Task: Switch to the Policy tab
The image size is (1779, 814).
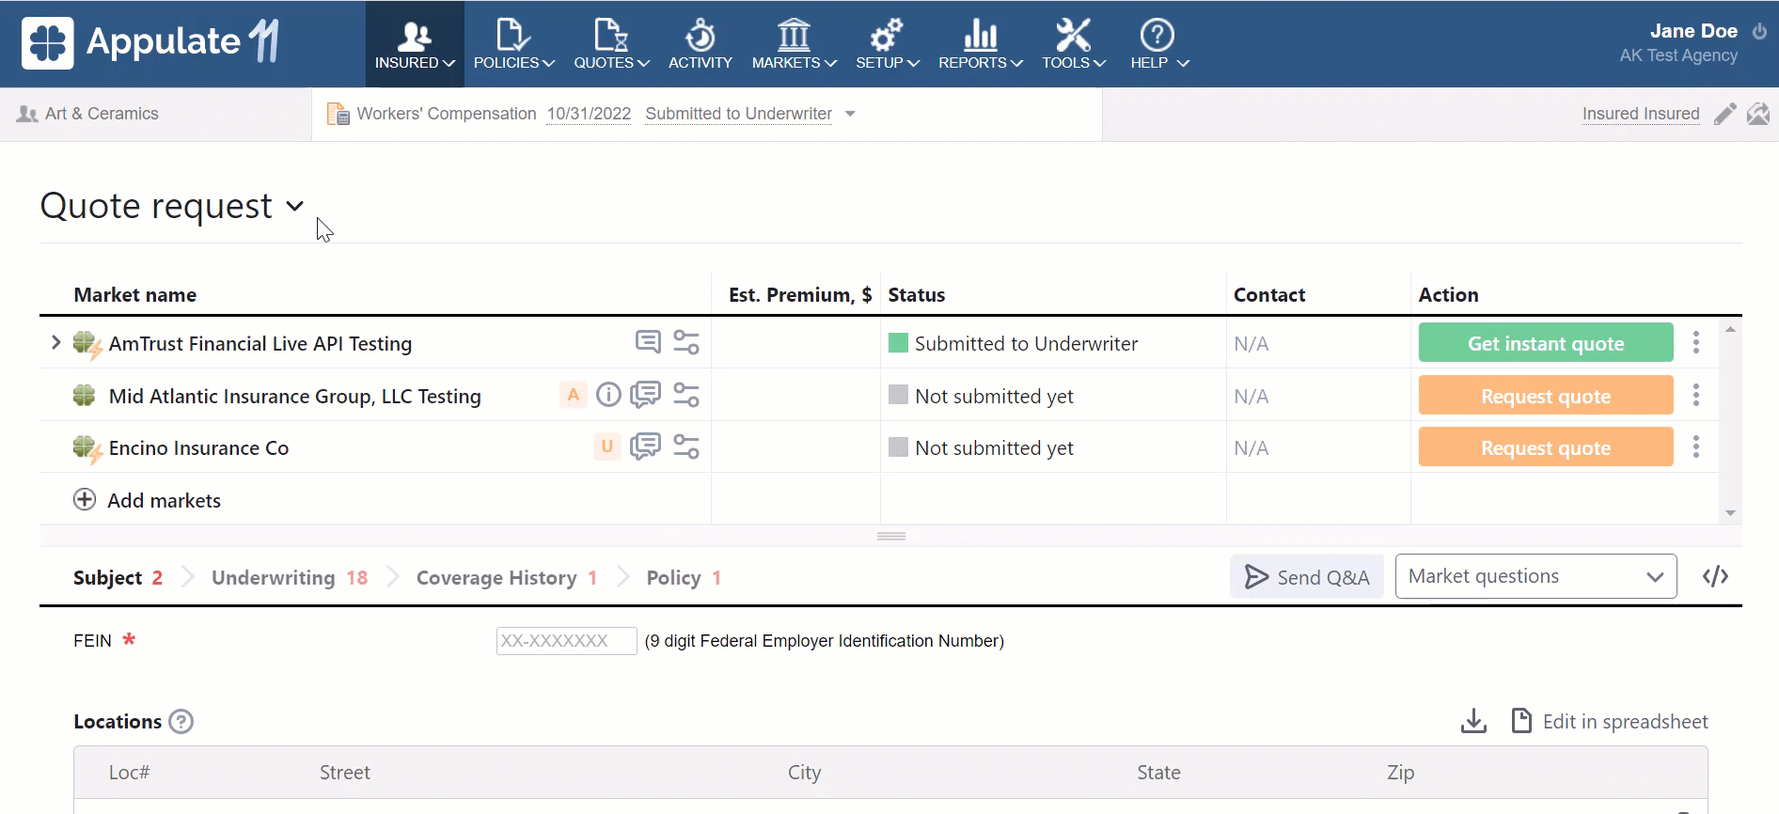Action: click(684, 577)
